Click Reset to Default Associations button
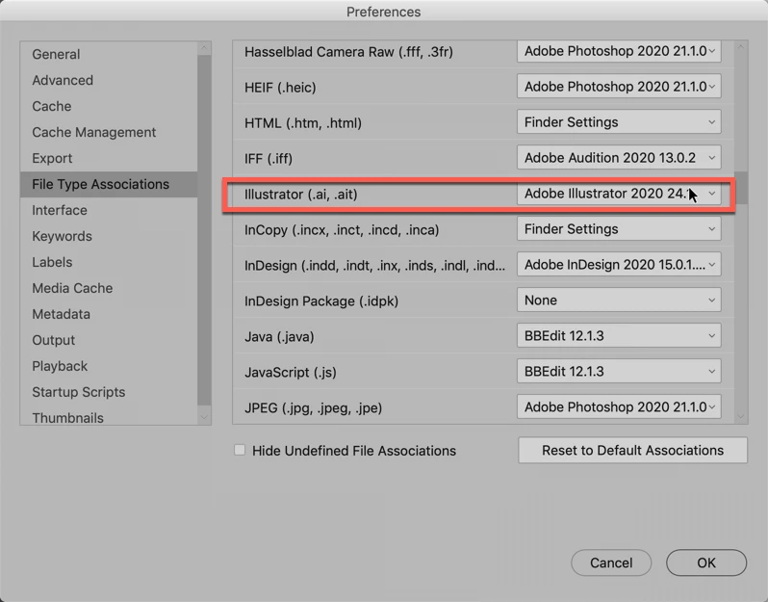This screenshot has height=602, width=768. (x=633, y=450)
